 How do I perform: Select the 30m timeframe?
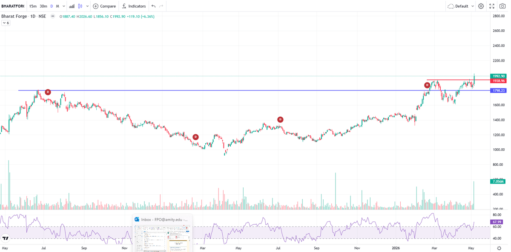(x=43, y=6)
